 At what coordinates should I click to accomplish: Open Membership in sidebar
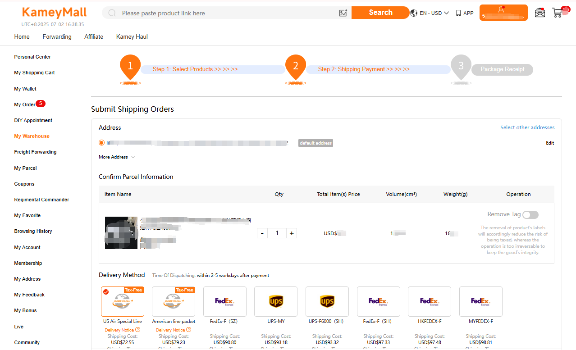click(28, 263)
